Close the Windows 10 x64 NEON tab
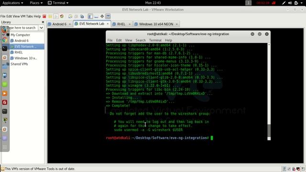306x172 pixels. click(x=177, y=24)
